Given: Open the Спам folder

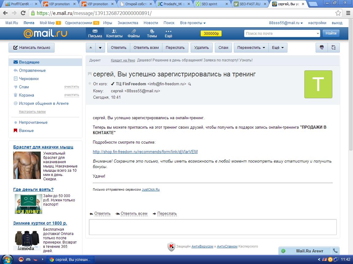Looking at the screenshot, I should tap(24, 87).
